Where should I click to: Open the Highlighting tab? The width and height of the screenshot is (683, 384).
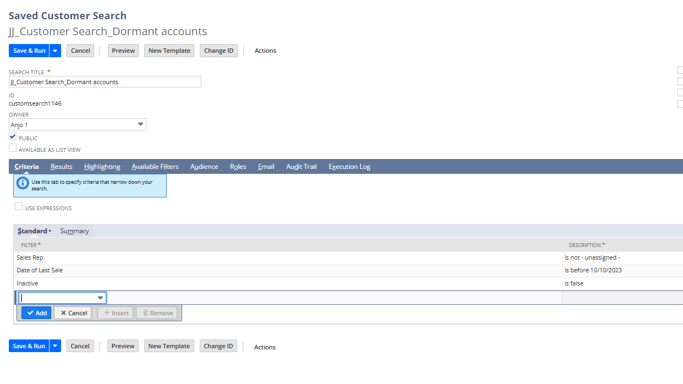tap(102, 167)
